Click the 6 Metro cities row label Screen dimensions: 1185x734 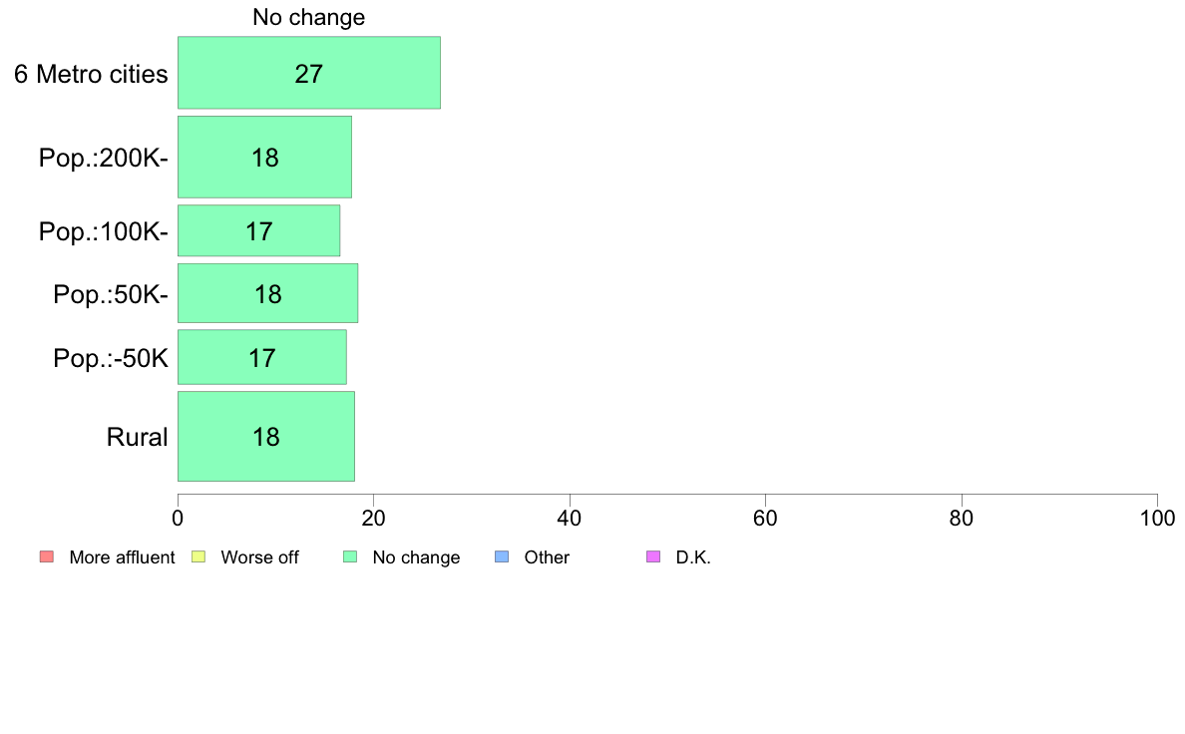91,74
